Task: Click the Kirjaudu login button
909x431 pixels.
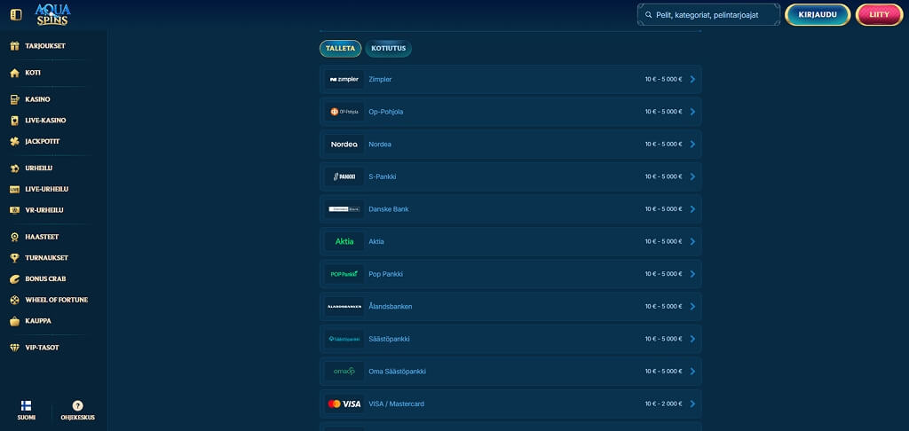Action: pos(818,15)
